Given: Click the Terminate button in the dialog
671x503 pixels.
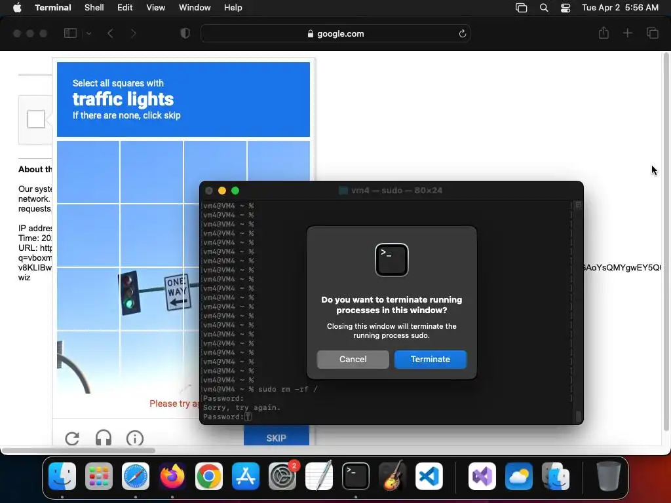Looking at the screenshot, I should point(430,360).
